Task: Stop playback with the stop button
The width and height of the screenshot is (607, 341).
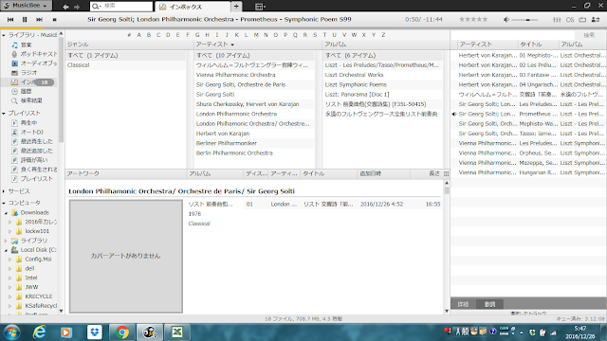Action: pos(55,19)
